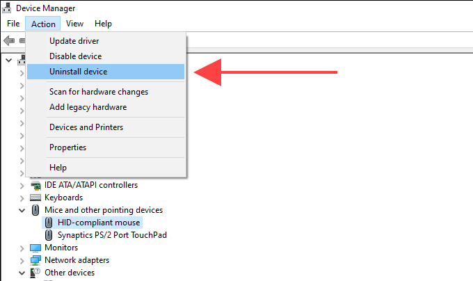
Task: Click the Synaptics TouchPad device icon
Action: click(x=49, y=235)
